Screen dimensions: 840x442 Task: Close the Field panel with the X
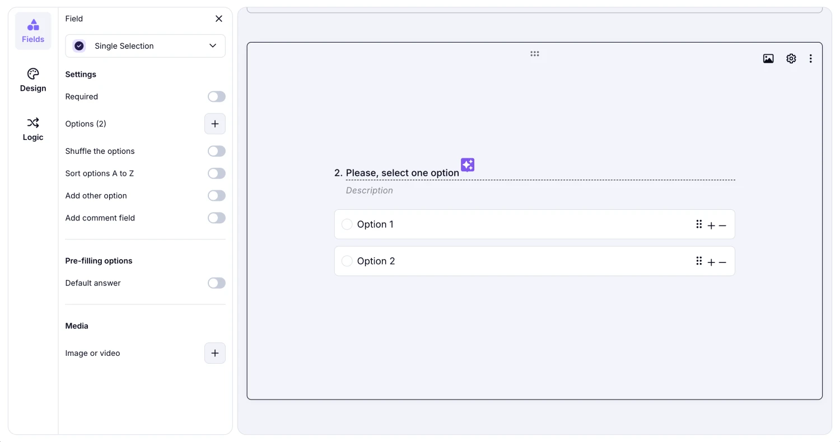coord(218,18)
